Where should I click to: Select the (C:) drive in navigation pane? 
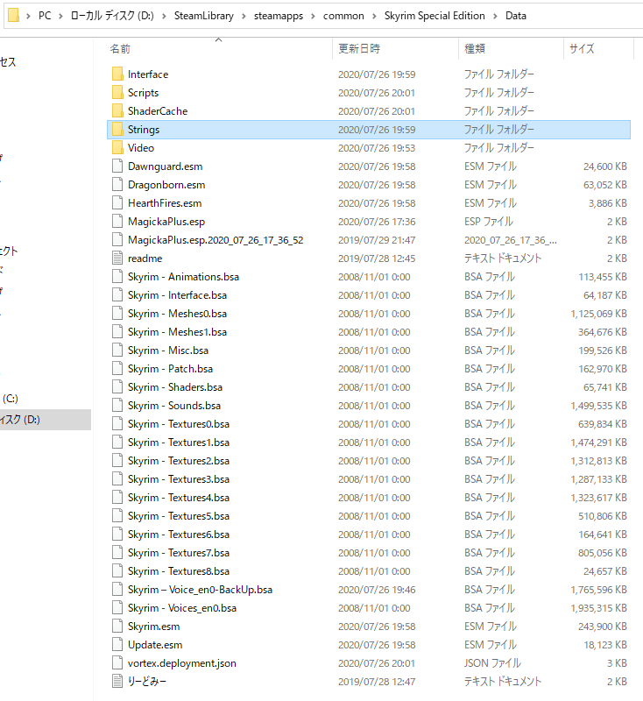10,399
